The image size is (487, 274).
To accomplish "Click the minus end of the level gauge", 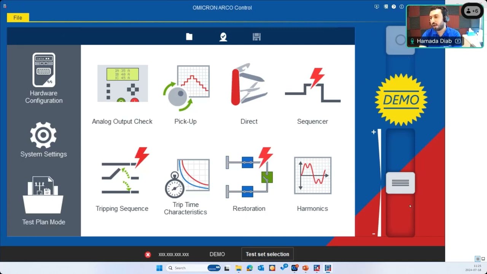I will pyautogui.click(x=374, y=234).
